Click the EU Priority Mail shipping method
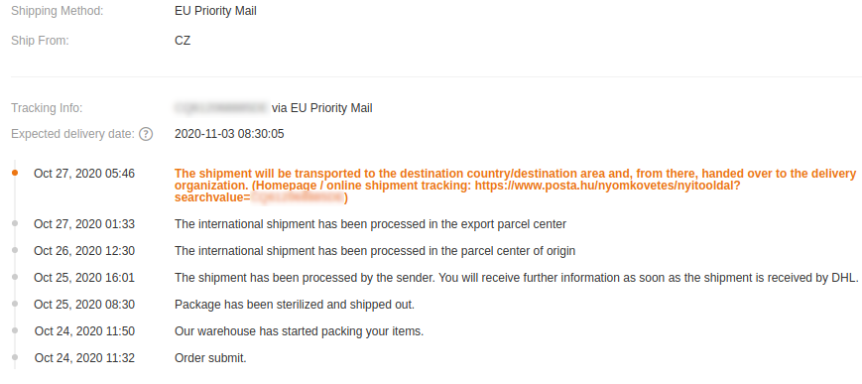This screenshot has height=384, width=862. point(215,11)
